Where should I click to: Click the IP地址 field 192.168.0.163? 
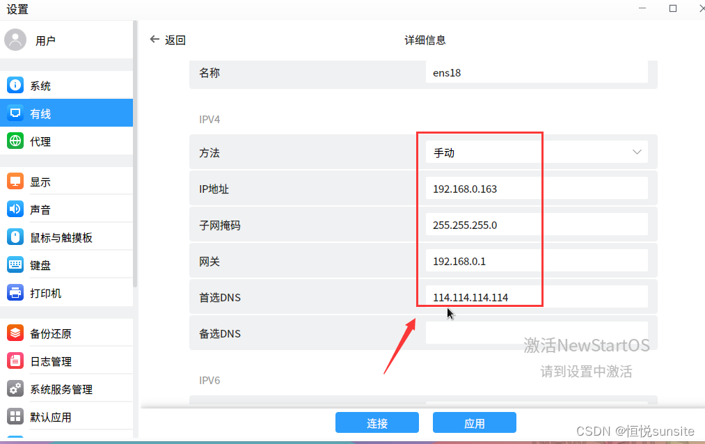point(537,189)
